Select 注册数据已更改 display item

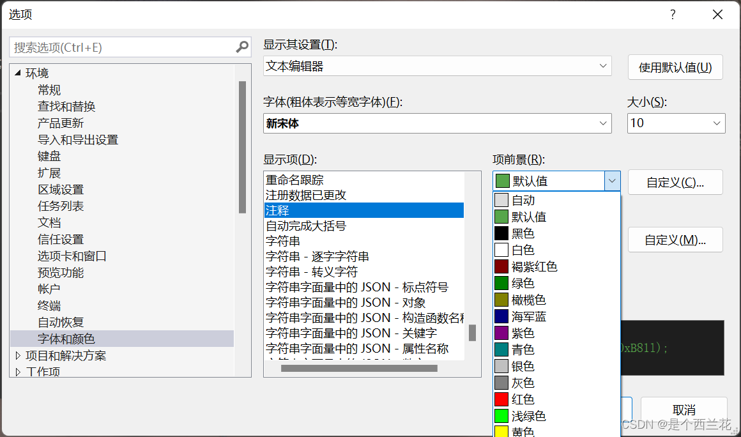coord(364,195)
